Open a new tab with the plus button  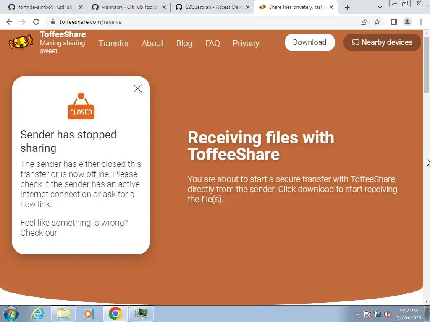[x=347, y=7]
